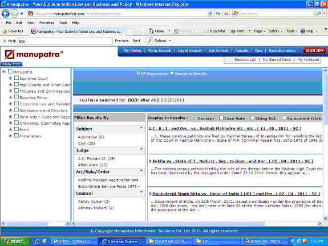Open Act Search nav item
The height and width of the screenshot is (246, 328).
[218, 51]
